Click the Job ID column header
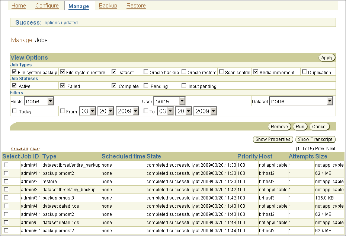Screen dimensions: 346x236 (30, 156)
